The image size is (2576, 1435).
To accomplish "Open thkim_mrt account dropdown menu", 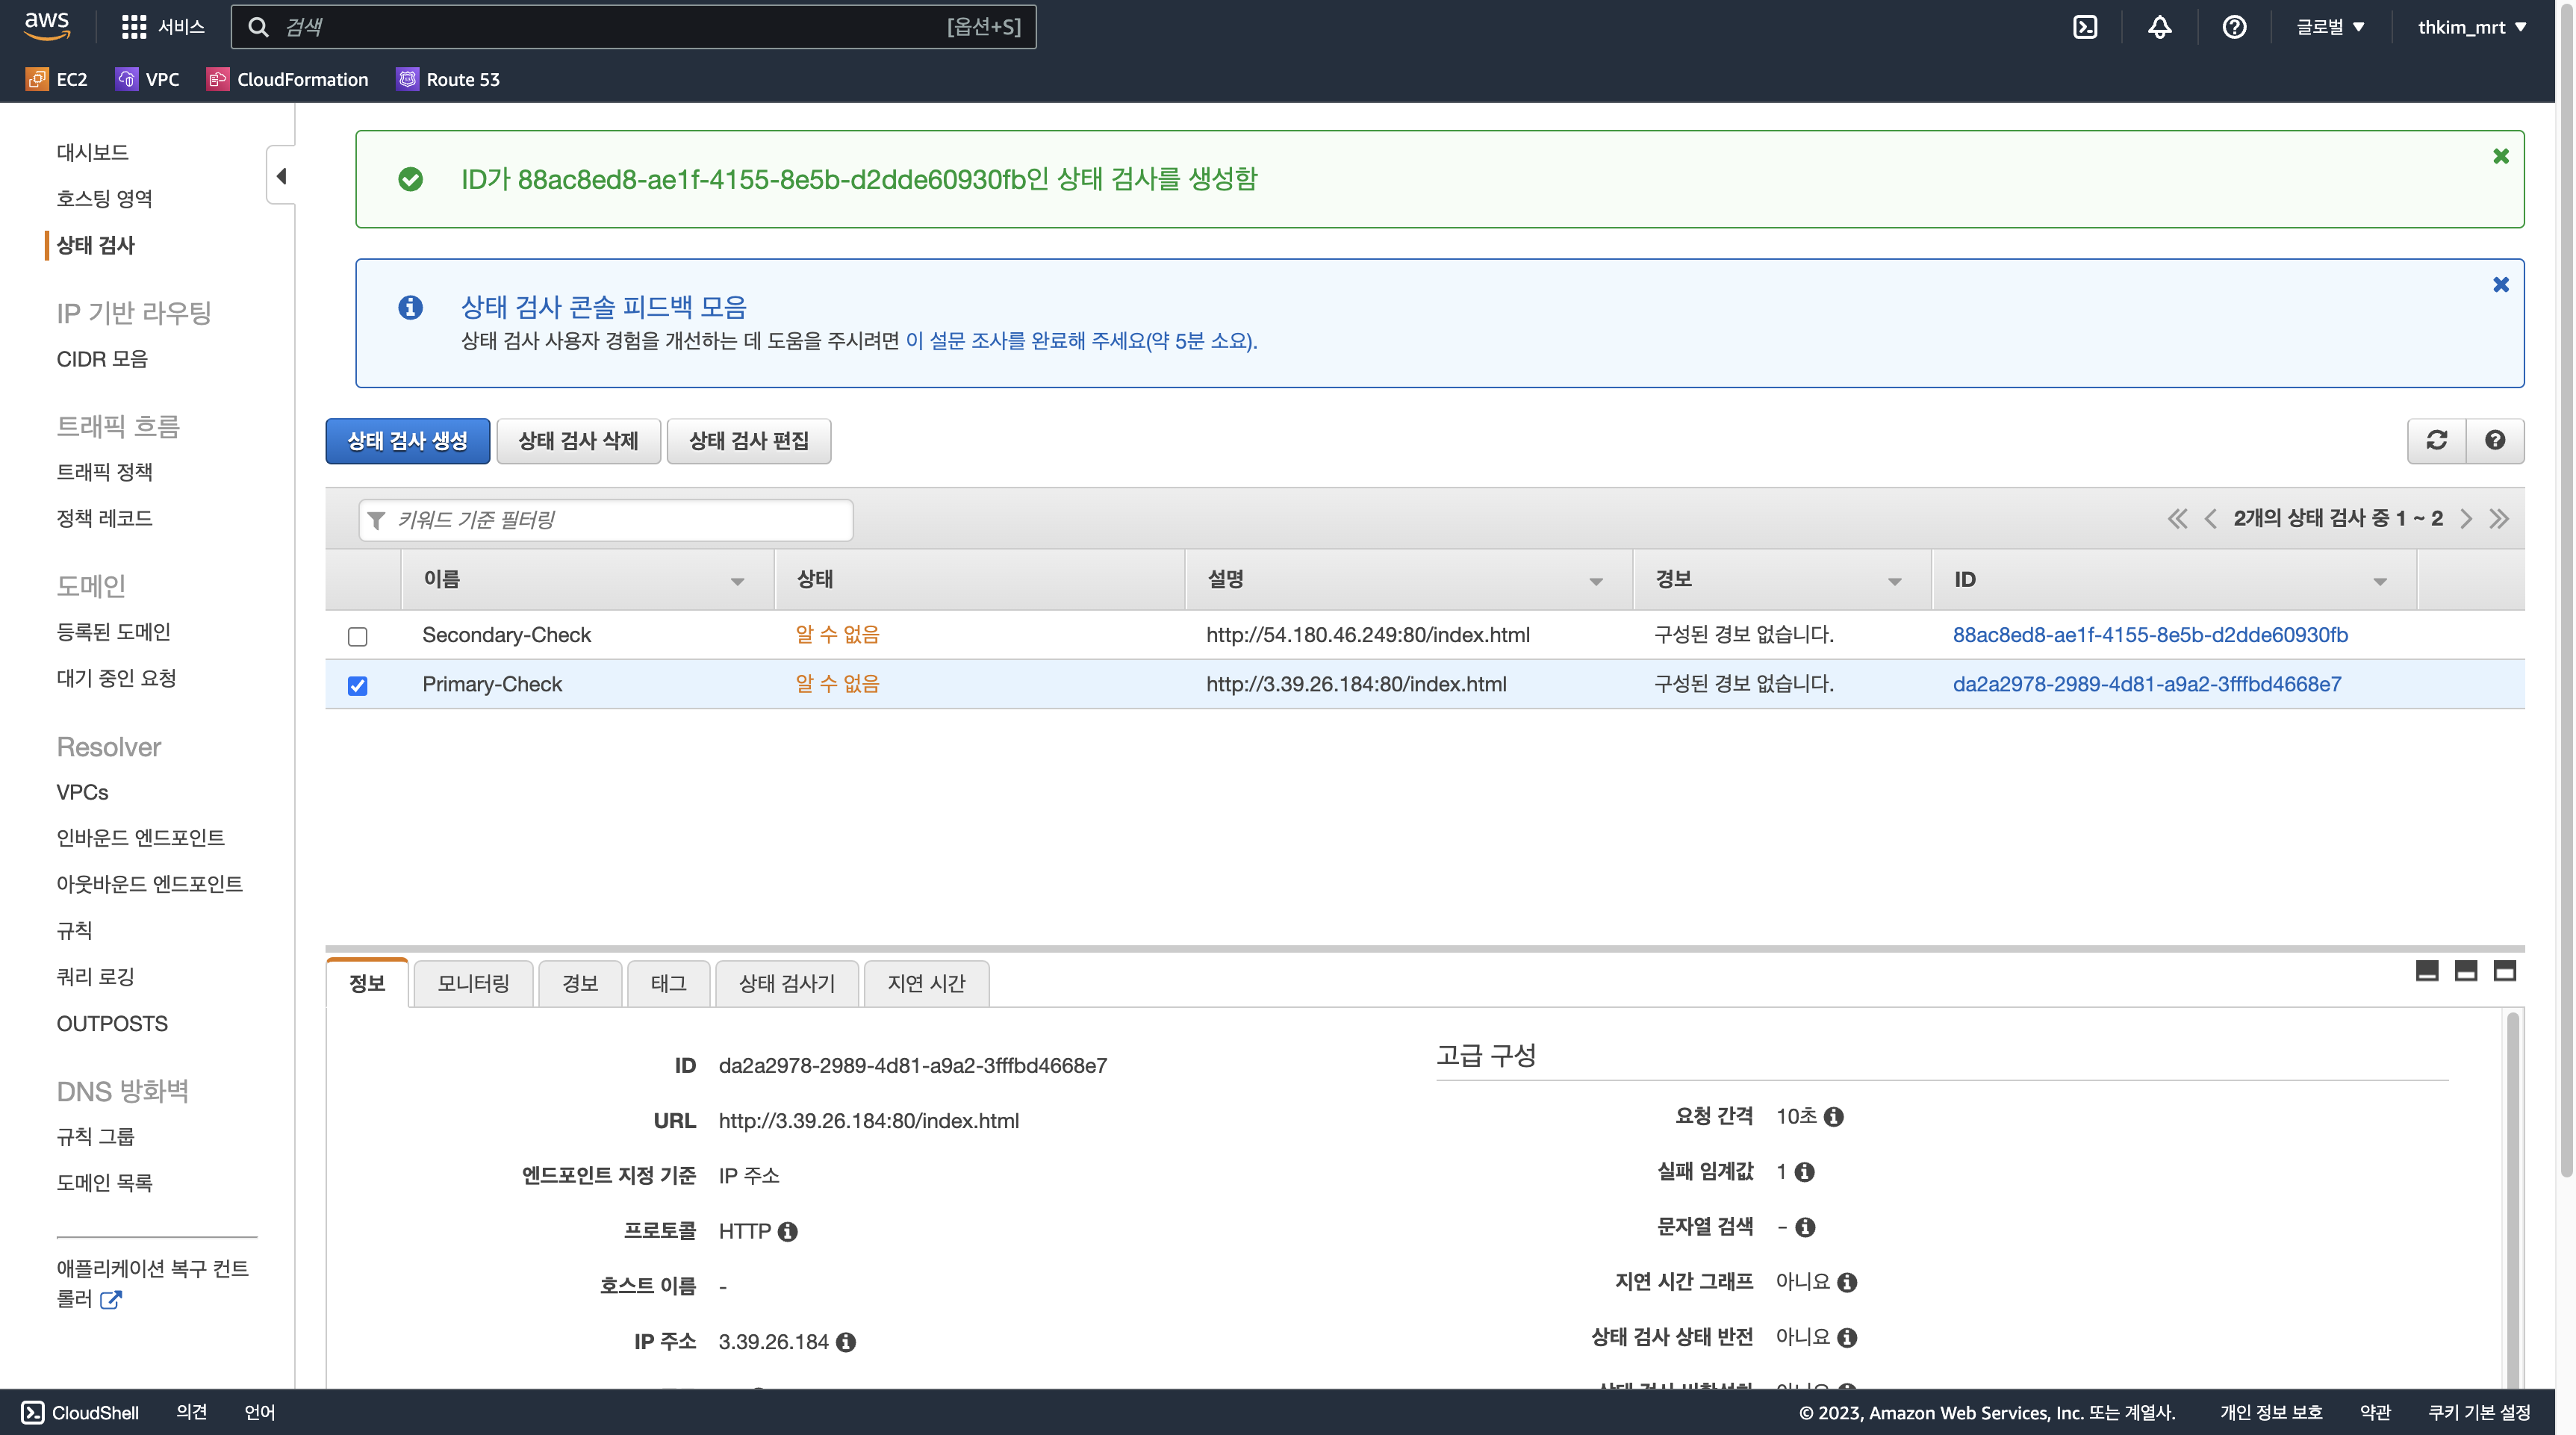I will click(x=2471, y=27).
